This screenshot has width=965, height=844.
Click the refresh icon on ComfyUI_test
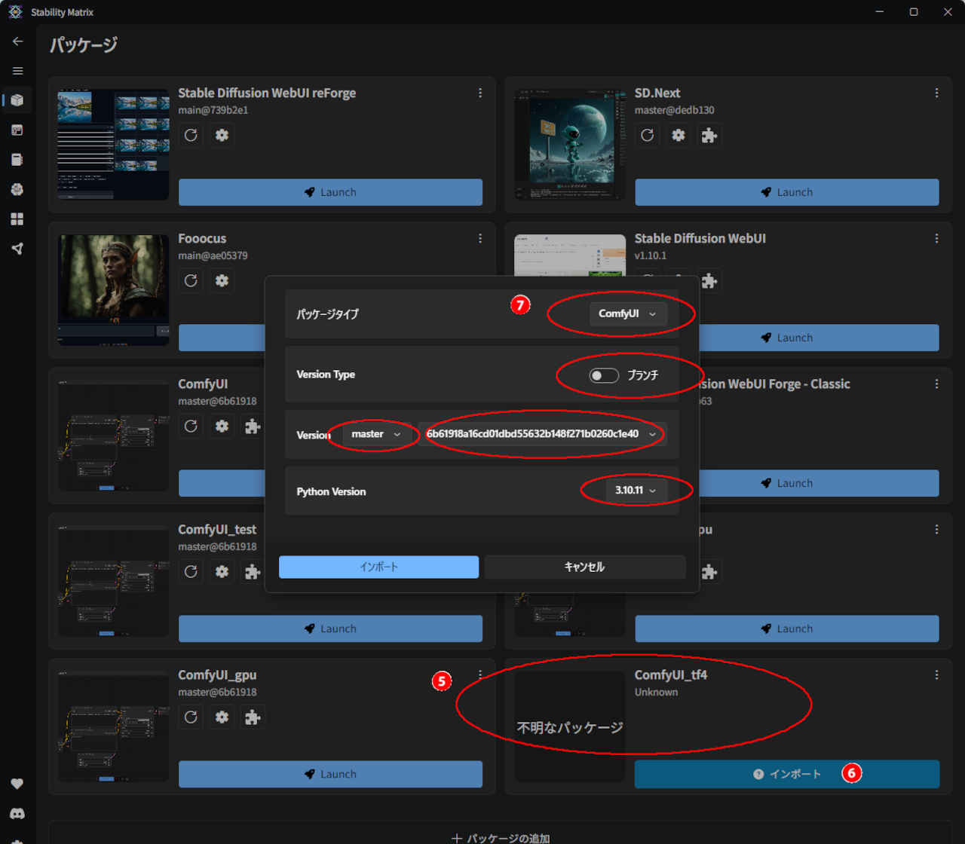pyautogui.click(x=191, y=571)
